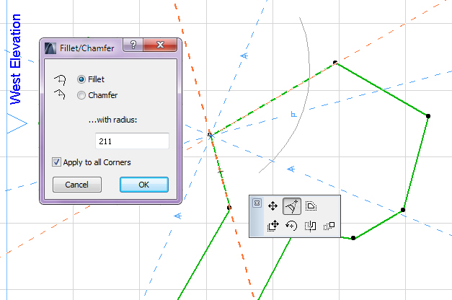
Task: Choose the Multiply command in pet palette
Action: pyautogui.click(x=329, y=226)
